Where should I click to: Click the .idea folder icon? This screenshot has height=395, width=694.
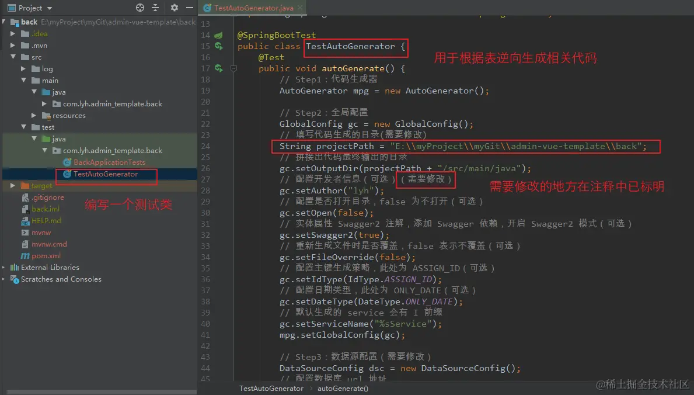[x=25, y=34]
